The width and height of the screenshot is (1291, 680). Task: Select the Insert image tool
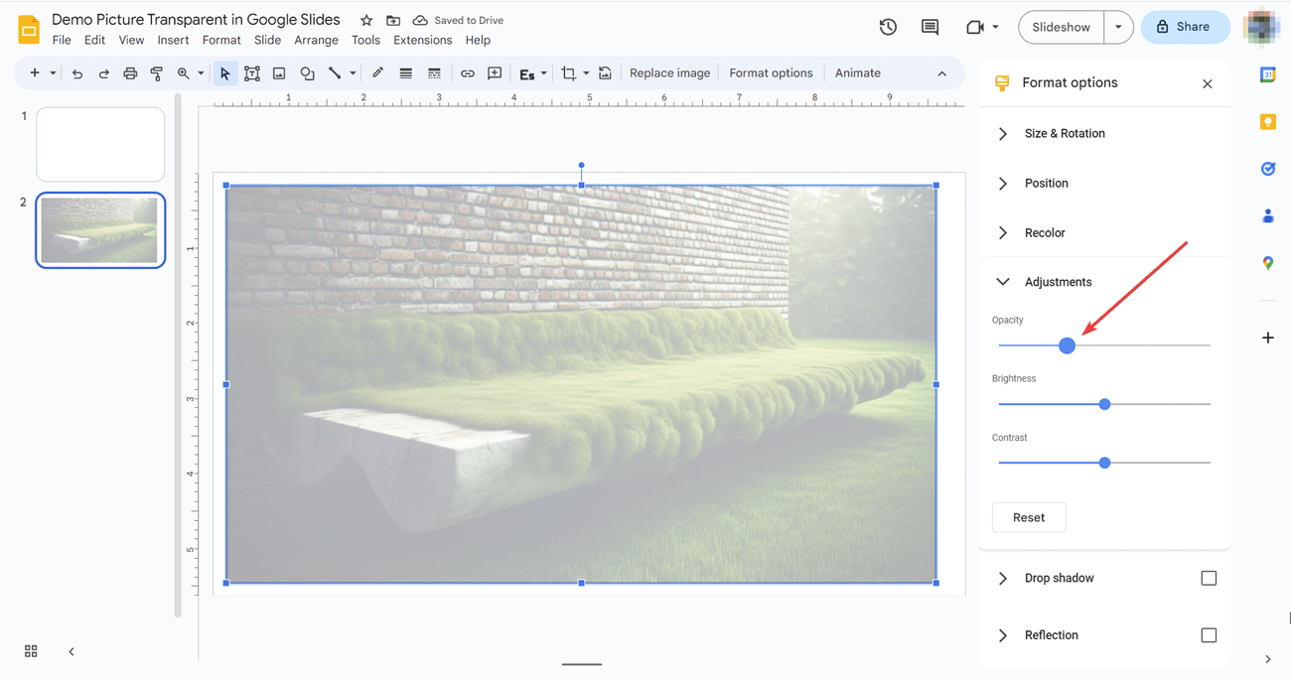[279, 72]
